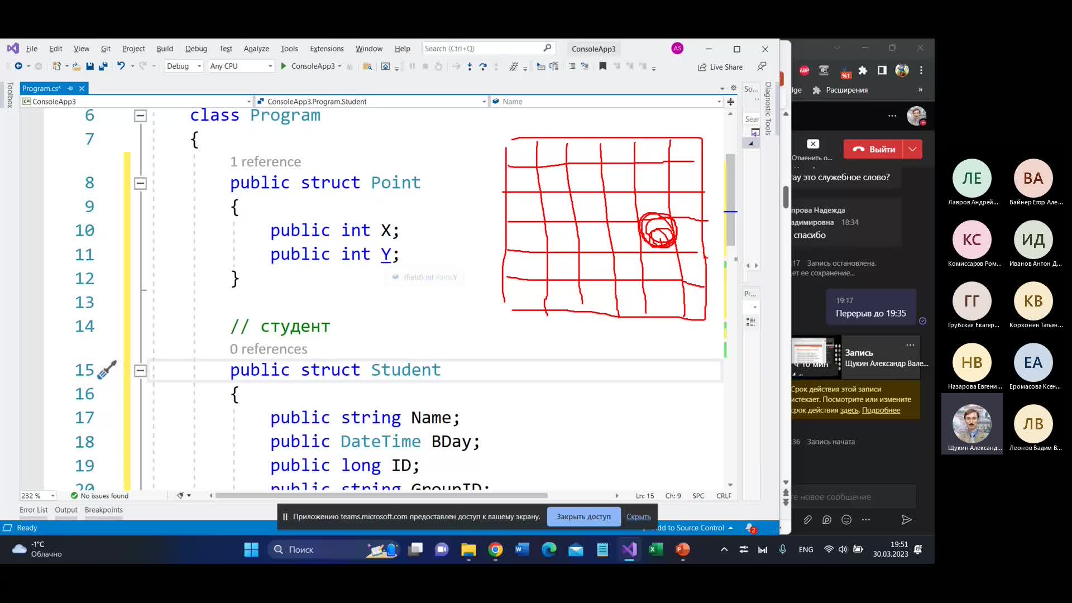
Task: Click the Navigate Backward arrow icon
Action: [x=18, y=66]
